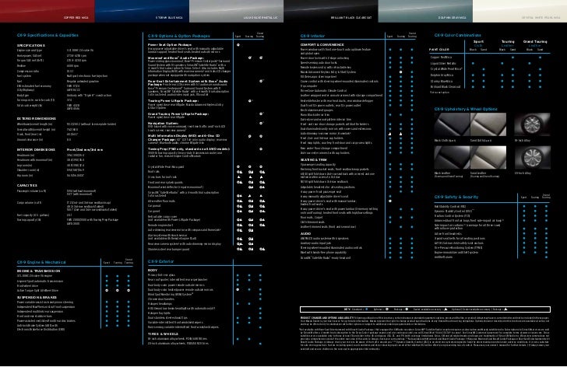567x367 pixels.
Task: Open the Sand Cloth upholstery thumbnail
Action: click(488, 124)
